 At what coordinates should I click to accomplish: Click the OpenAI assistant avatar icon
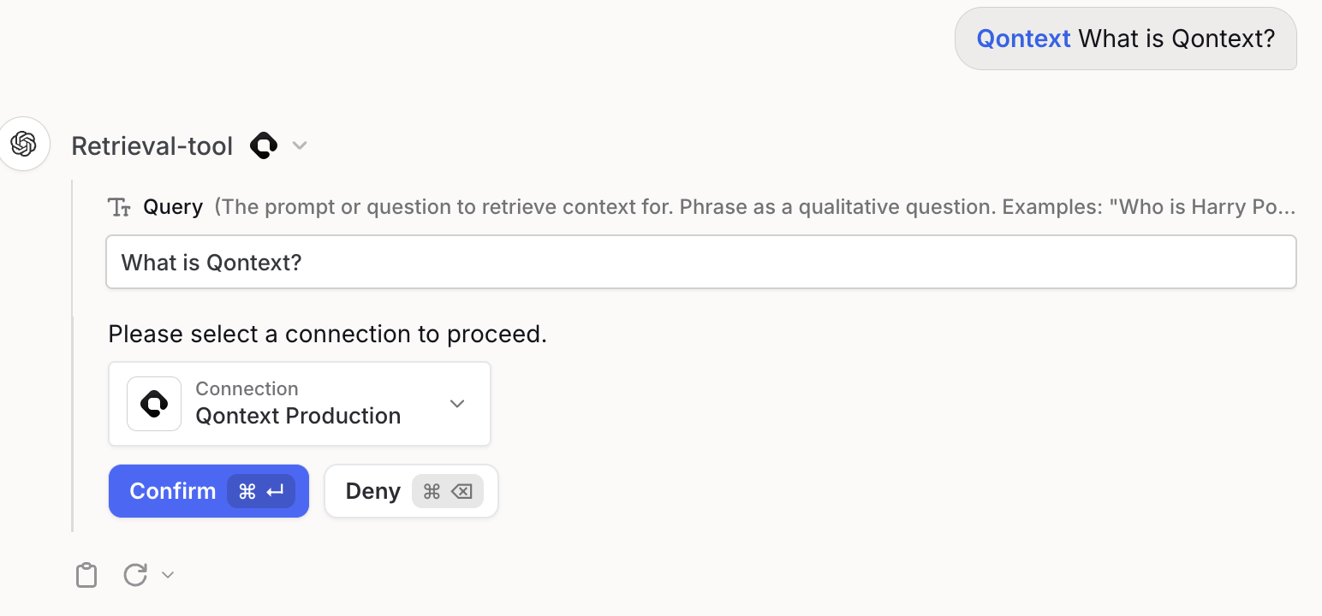(x=24, y=144)
